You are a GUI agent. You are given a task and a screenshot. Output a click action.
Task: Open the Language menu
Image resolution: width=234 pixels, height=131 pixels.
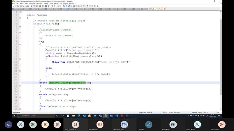(x=39, y=4)
